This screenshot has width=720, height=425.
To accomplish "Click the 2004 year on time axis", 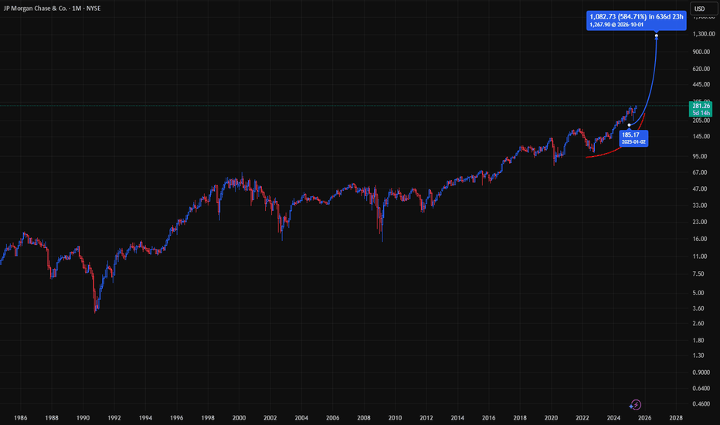I will coord(301,418).
